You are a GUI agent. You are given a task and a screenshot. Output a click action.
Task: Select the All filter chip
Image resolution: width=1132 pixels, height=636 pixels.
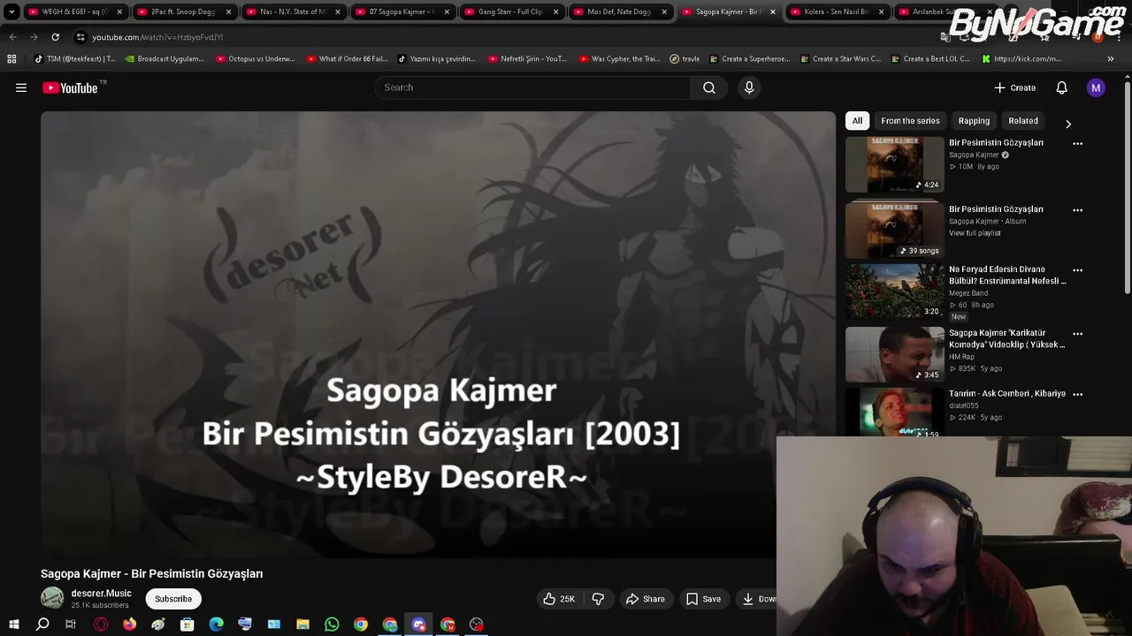pyautogui.click(x=857, y=121)
